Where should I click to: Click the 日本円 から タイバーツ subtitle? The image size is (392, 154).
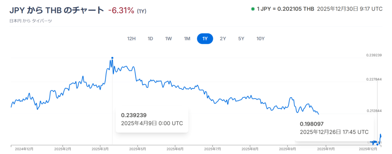[x=30, y=21]
